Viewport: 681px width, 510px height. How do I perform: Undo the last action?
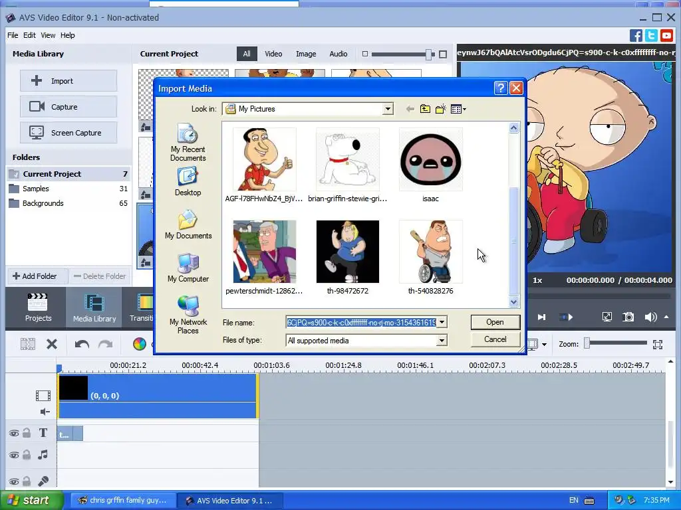click(x=82, y=345)
